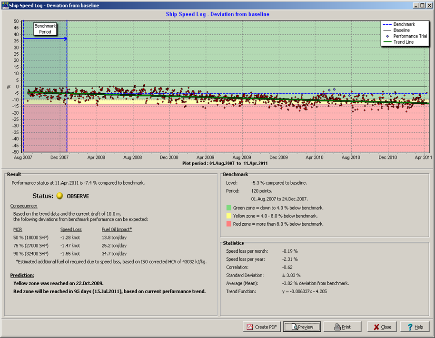Print the speed log report

point(343,327)
